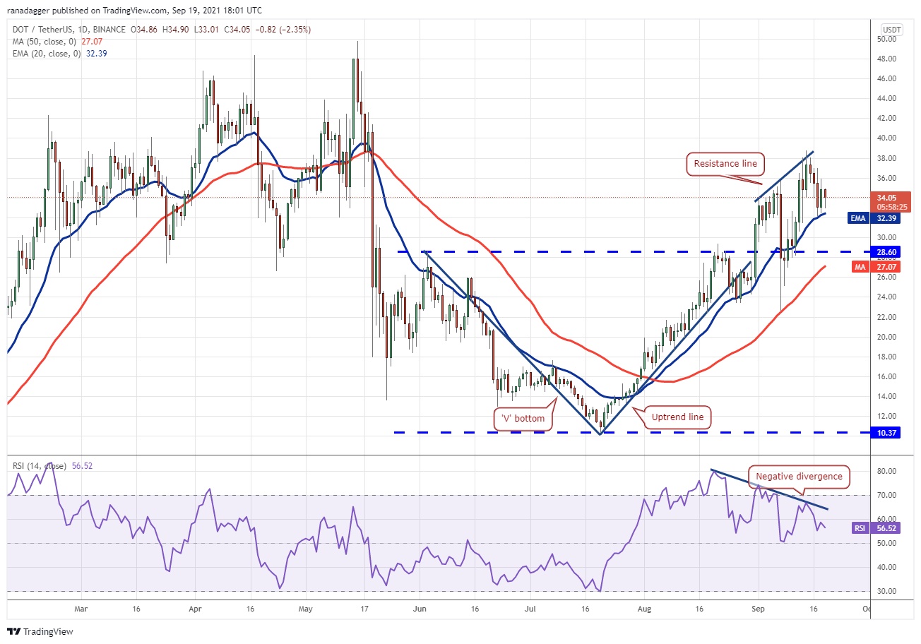
Task: Click the 30.00 RSI scale value
Action: [x=887, y=591]
